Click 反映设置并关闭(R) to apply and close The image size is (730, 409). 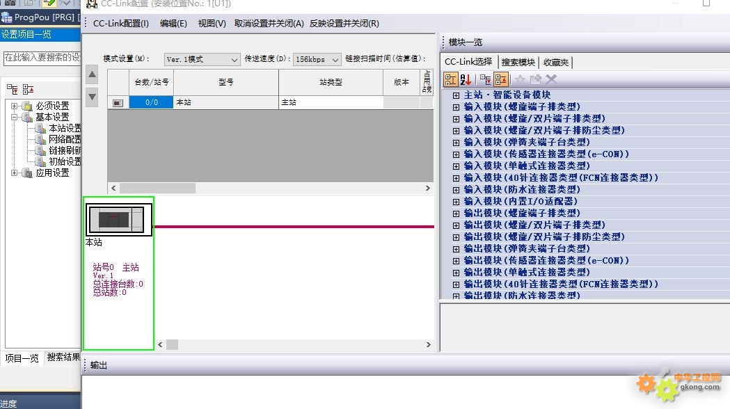[344, 24]
